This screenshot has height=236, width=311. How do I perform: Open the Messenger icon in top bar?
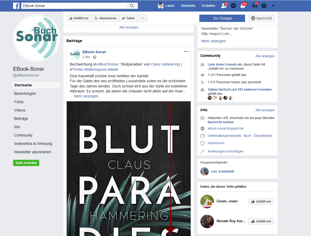[233, 6]
